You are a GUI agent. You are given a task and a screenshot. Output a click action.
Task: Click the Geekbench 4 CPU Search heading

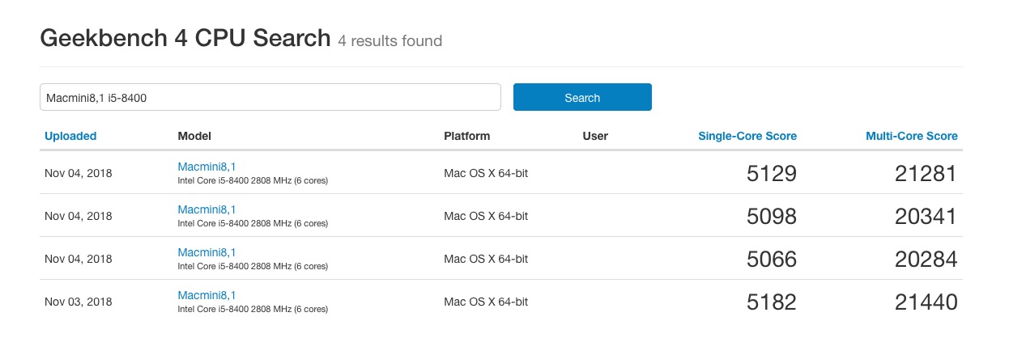point(185,38)
